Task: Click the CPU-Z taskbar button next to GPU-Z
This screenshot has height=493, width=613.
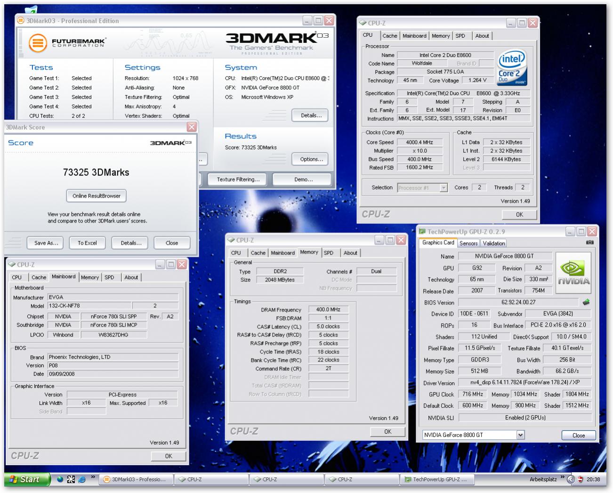Action: pyautogui.click(x=362, y=479)
